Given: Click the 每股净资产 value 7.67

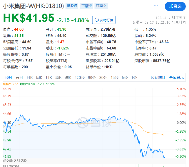Looking at the screenshot, I should pyautogui.click(x=29, y=61).
